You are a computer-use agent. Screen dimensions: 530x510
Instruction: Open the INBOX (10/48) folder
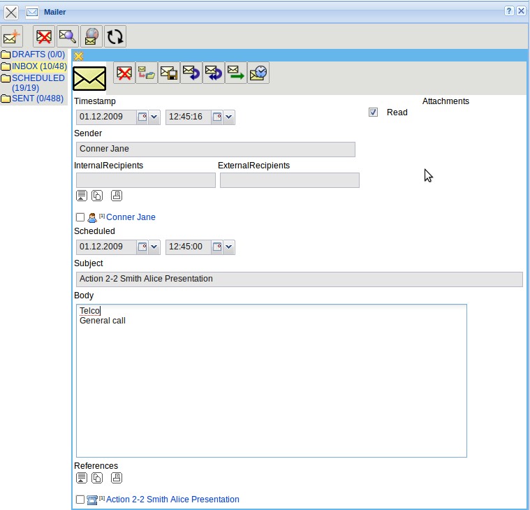pos(39,66)
